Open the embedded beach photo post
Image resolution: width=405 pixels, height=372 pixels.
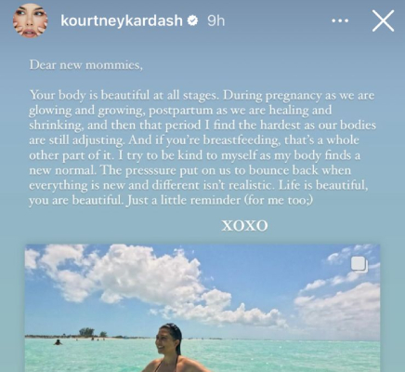(202, 308)
